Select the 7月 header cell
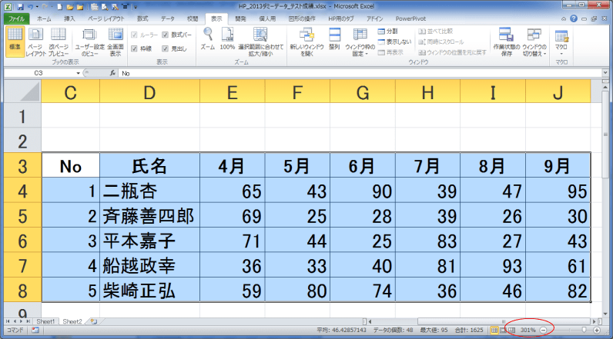The width and height of the screenshot is (613, 339). coord(427,166)
